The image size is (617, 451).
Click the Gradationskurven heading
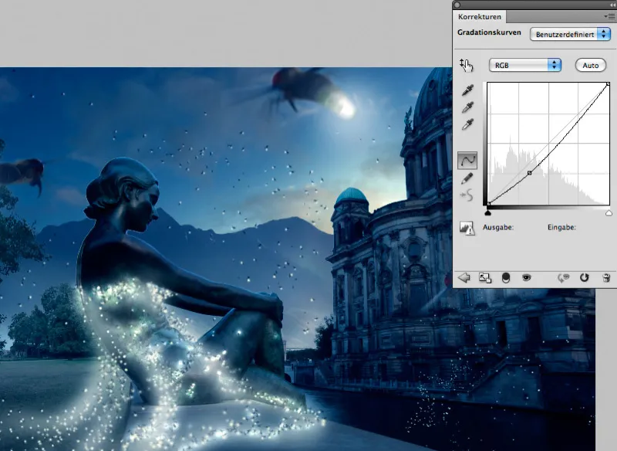(x=489, y=32)
